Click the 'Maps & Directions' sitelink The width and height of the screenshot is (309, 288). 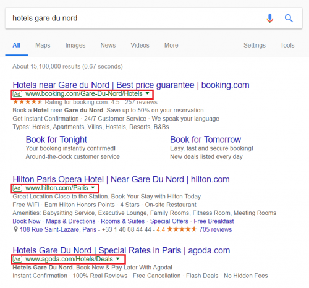[x=70, y=221]
